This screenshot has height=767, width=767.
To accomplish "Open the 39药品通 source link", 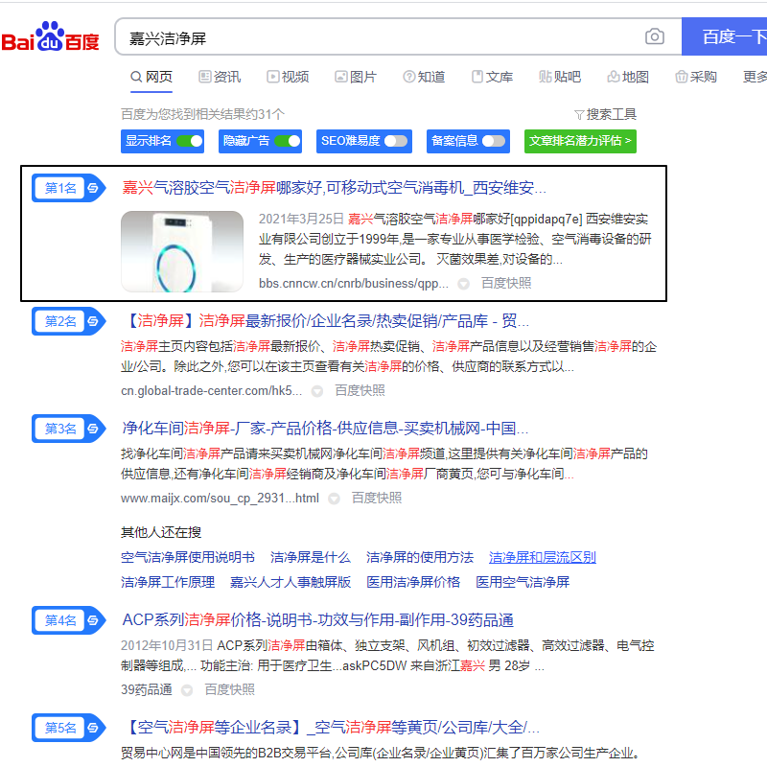I will coord(147,689).
